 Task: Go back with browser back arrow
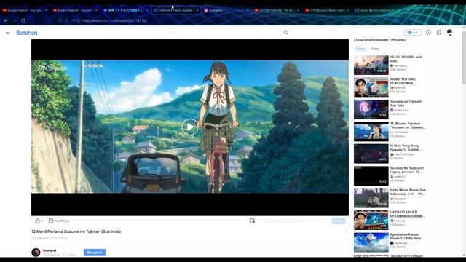[x=6, y=20]
